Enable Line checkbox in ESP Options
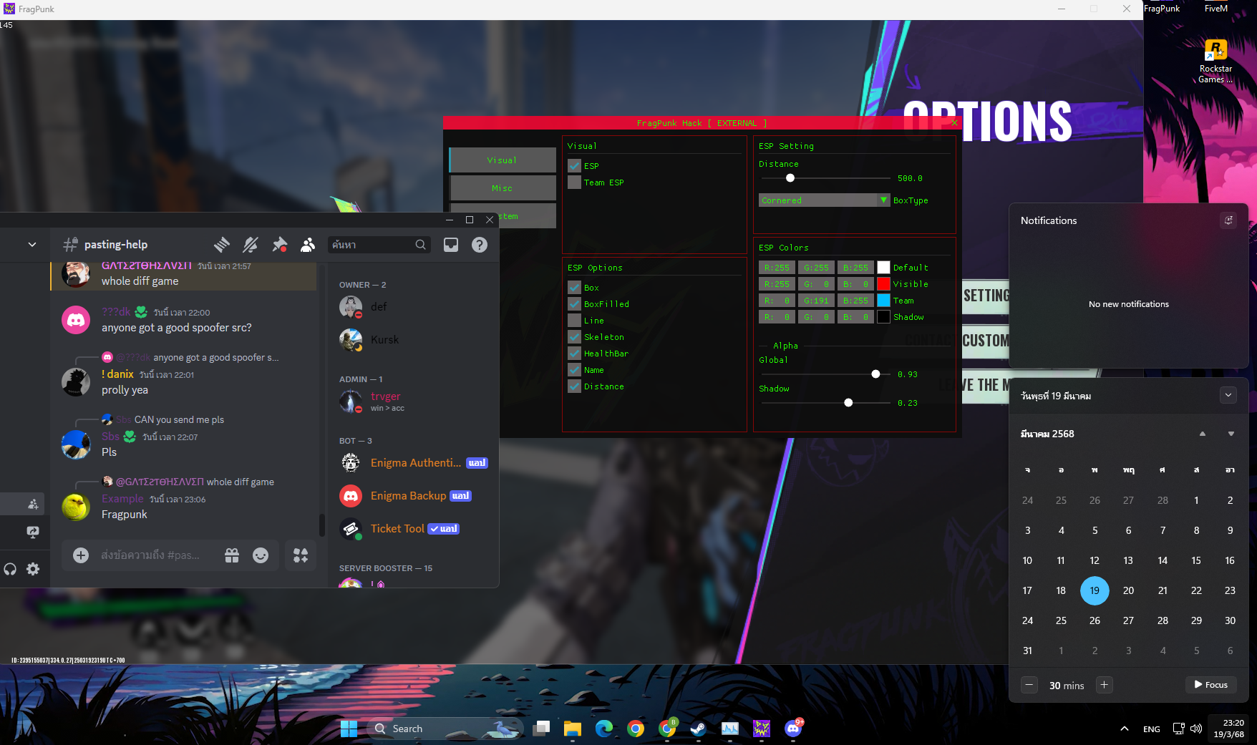This screenshot has width=1257, height=745. (x=574, y=321)
